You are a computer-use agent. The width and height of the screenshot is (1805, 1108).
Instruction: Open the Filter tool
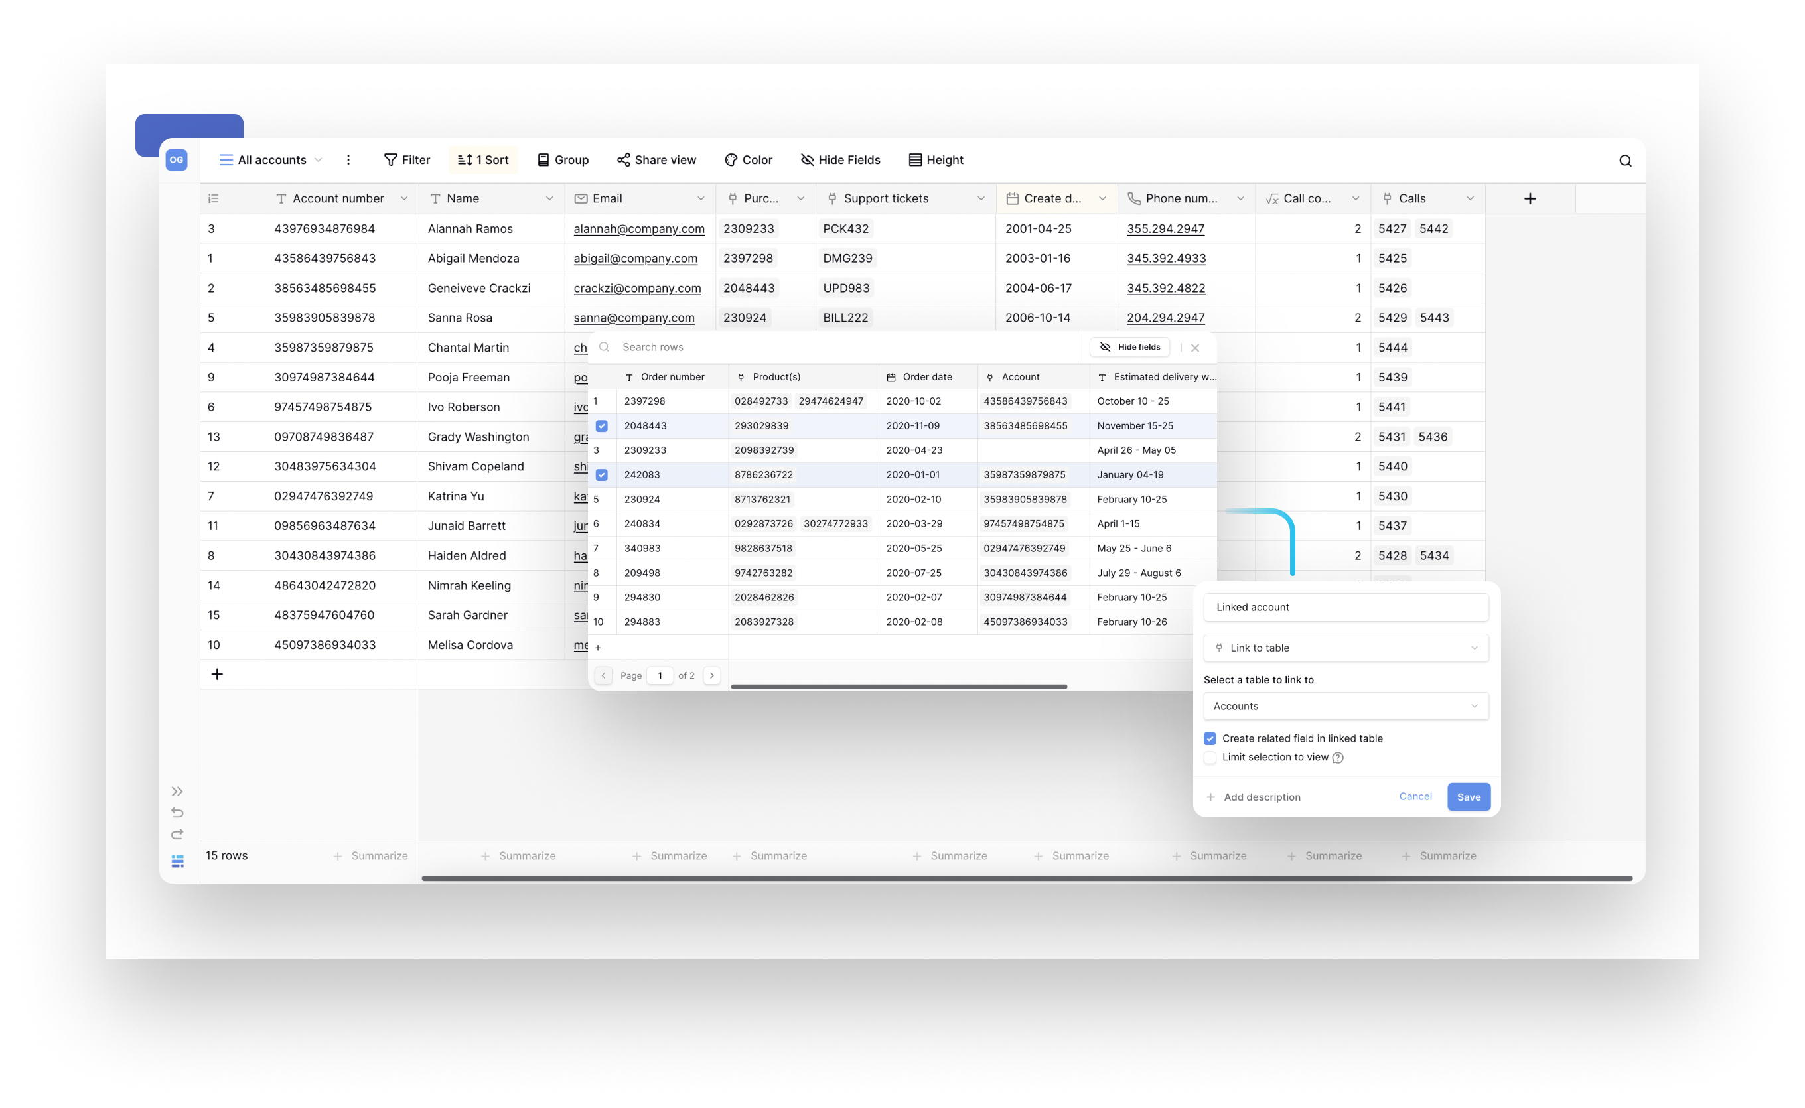pyautogui.click(x=407, y=160)
